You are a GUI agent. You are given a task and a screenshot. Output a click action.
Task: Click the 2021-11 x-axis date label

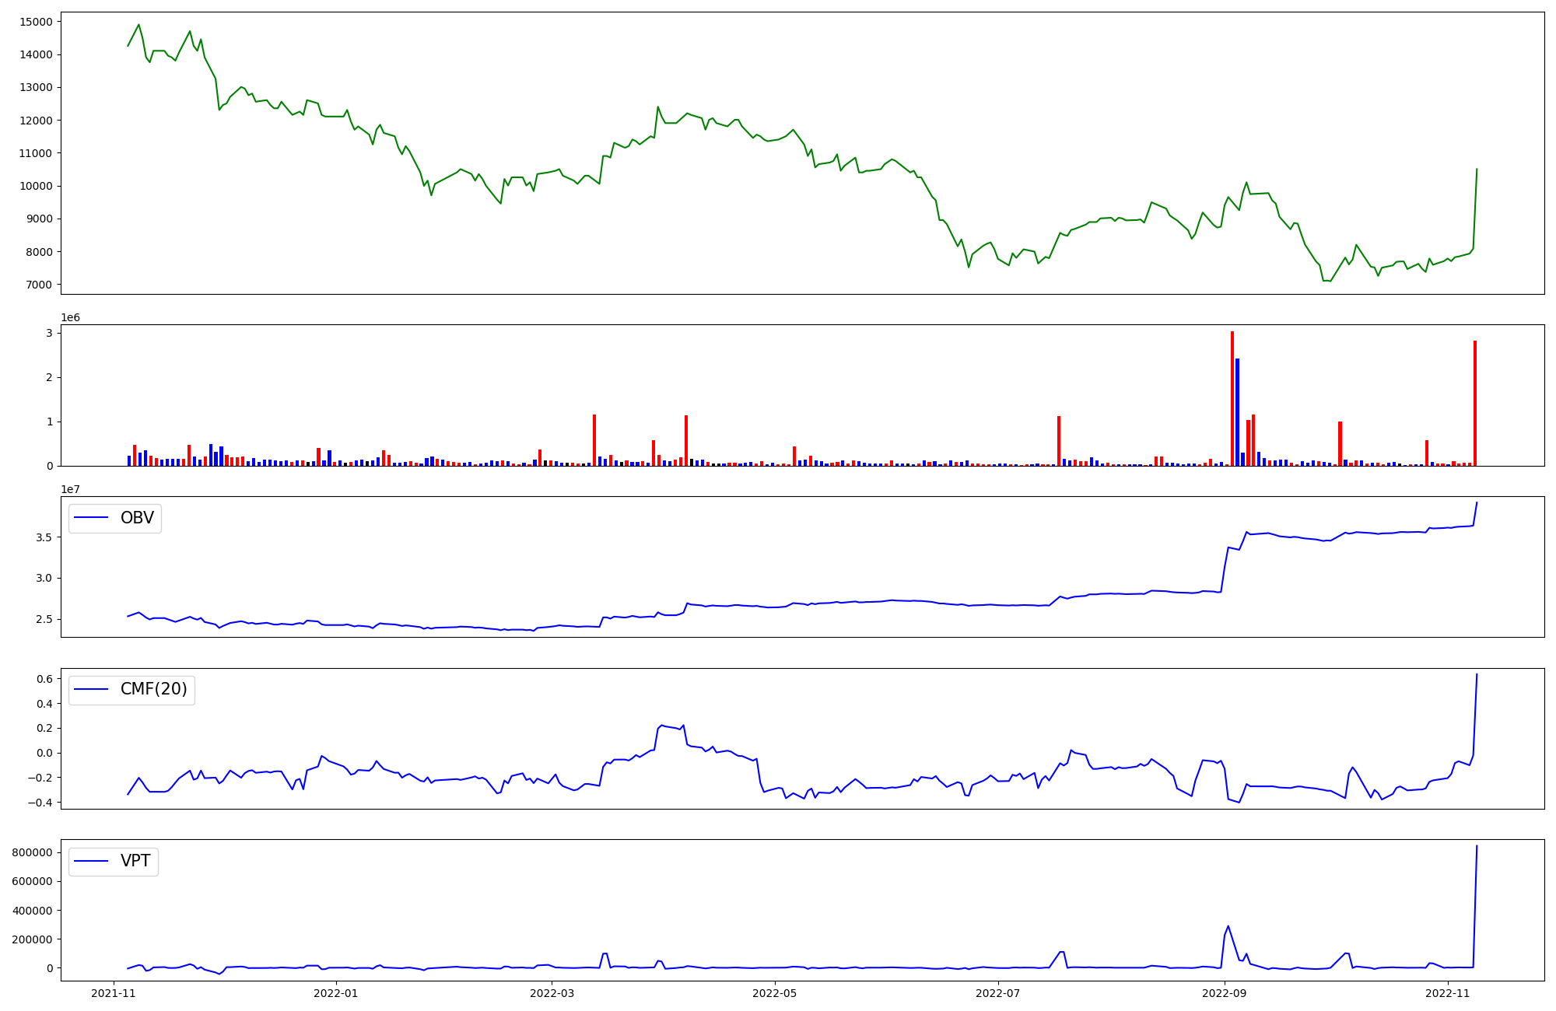[114, 993]
